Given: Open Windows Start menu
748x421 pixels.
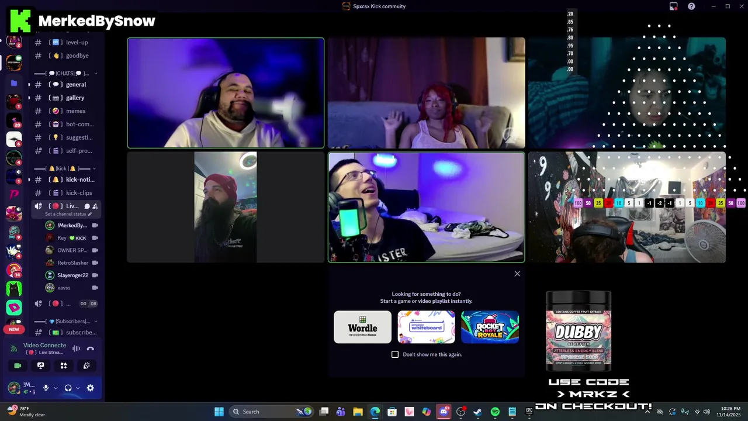Looking at the screenshot, I should coord(219,412).
